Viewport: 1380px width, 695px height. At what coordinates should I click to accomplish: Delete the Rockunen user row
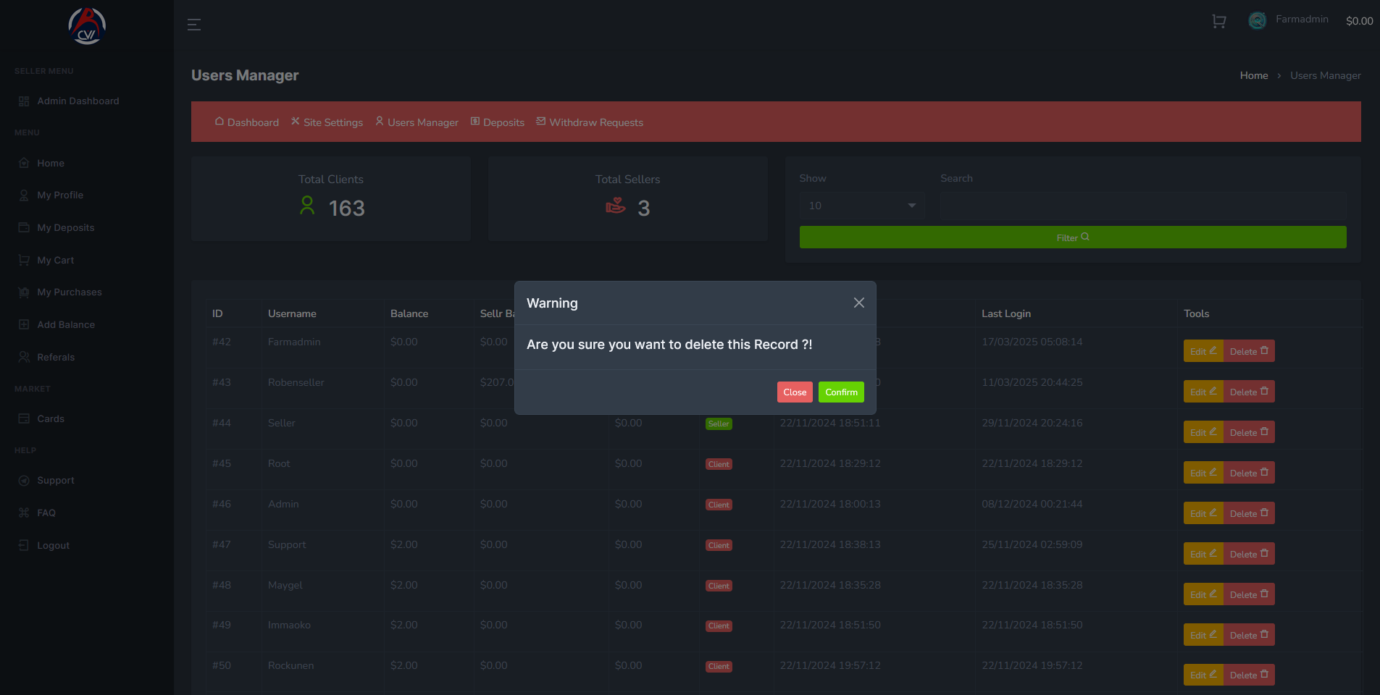click(x=1250, y=675)
